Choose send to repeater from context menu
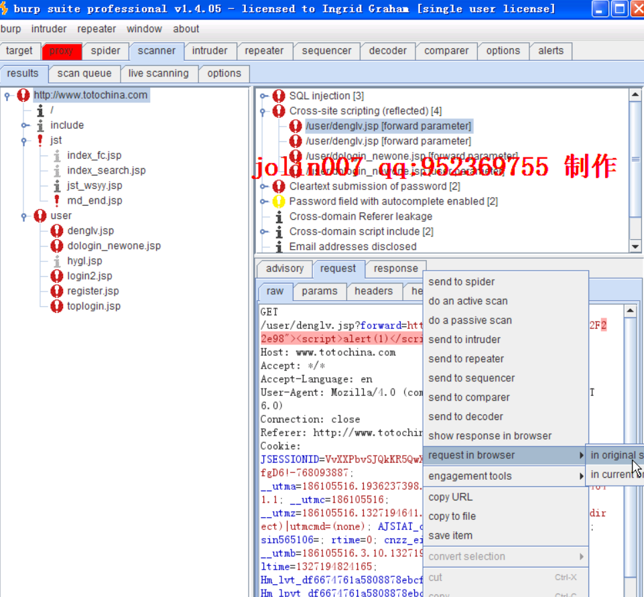This screenshot has width=644, height=597. 505,359
